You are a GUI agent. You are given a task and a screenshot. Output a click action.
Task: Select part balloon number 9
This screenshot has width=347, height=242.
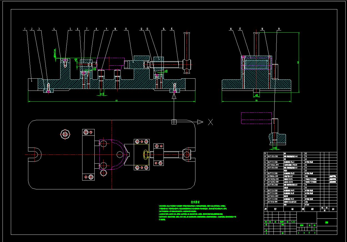(106, 29)
